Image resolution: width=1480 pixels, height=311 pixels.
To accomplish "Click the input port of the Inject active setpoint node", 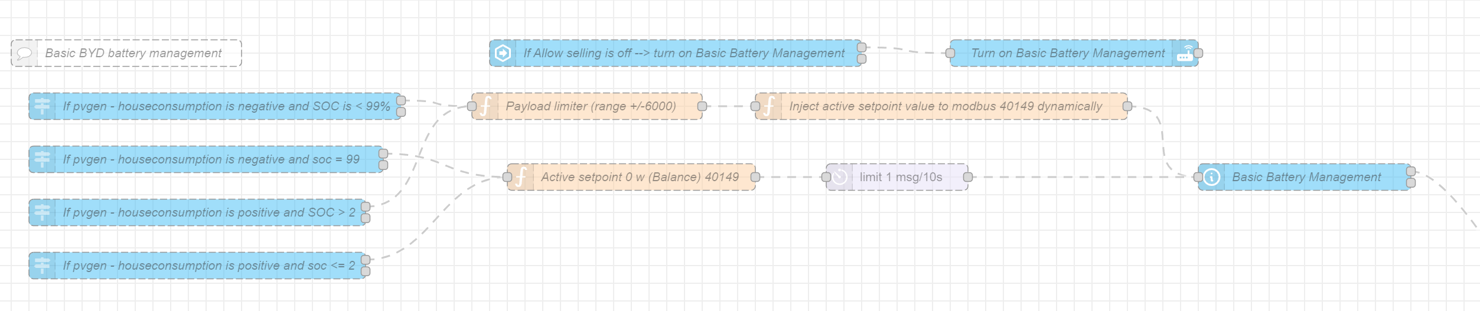I will (x=755, y=106).
